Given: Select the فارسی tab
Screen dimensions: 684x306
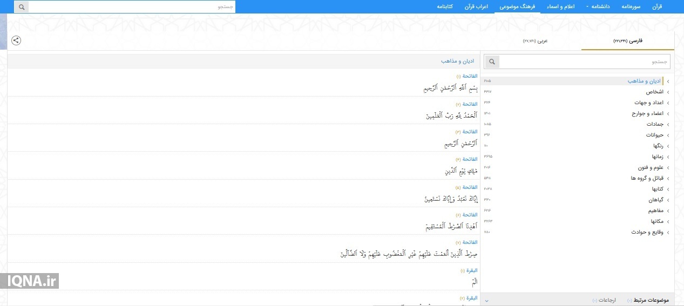Looking at the screenshot, I should click(x=628, y=41).
